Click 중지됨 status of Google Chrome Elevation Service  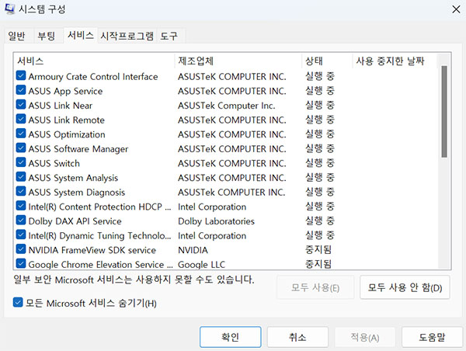click(x=318, y=264)
